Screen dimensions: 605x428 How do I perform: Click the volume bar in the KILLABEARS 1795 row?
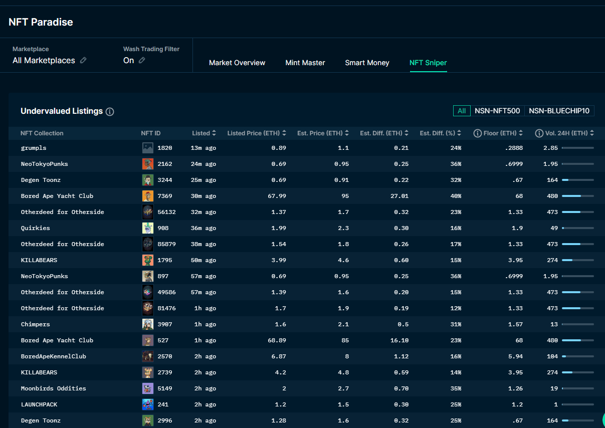(x=578, y=260)
